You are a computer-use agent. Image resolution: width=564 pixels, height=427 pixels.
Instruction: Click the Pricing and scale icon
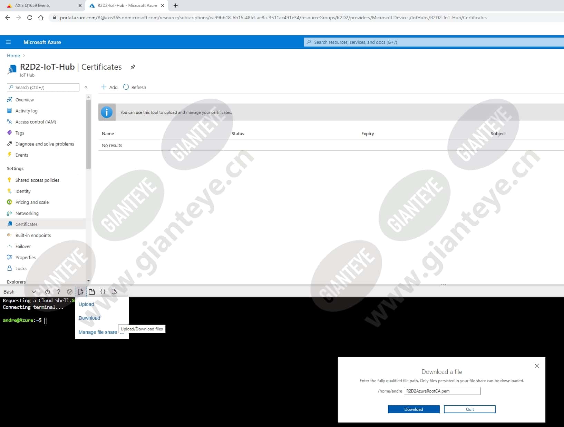click(x=10, y=202)
